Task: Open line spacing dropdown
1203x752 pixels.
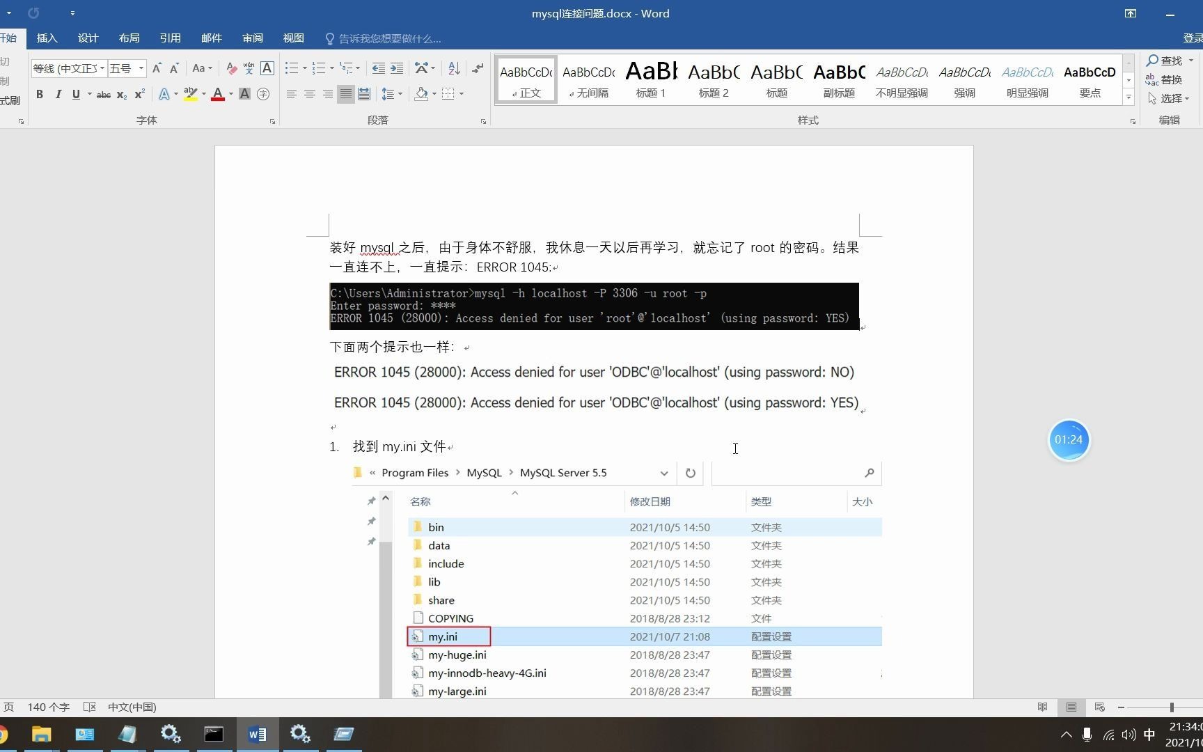Action: (x=392, y=94)
